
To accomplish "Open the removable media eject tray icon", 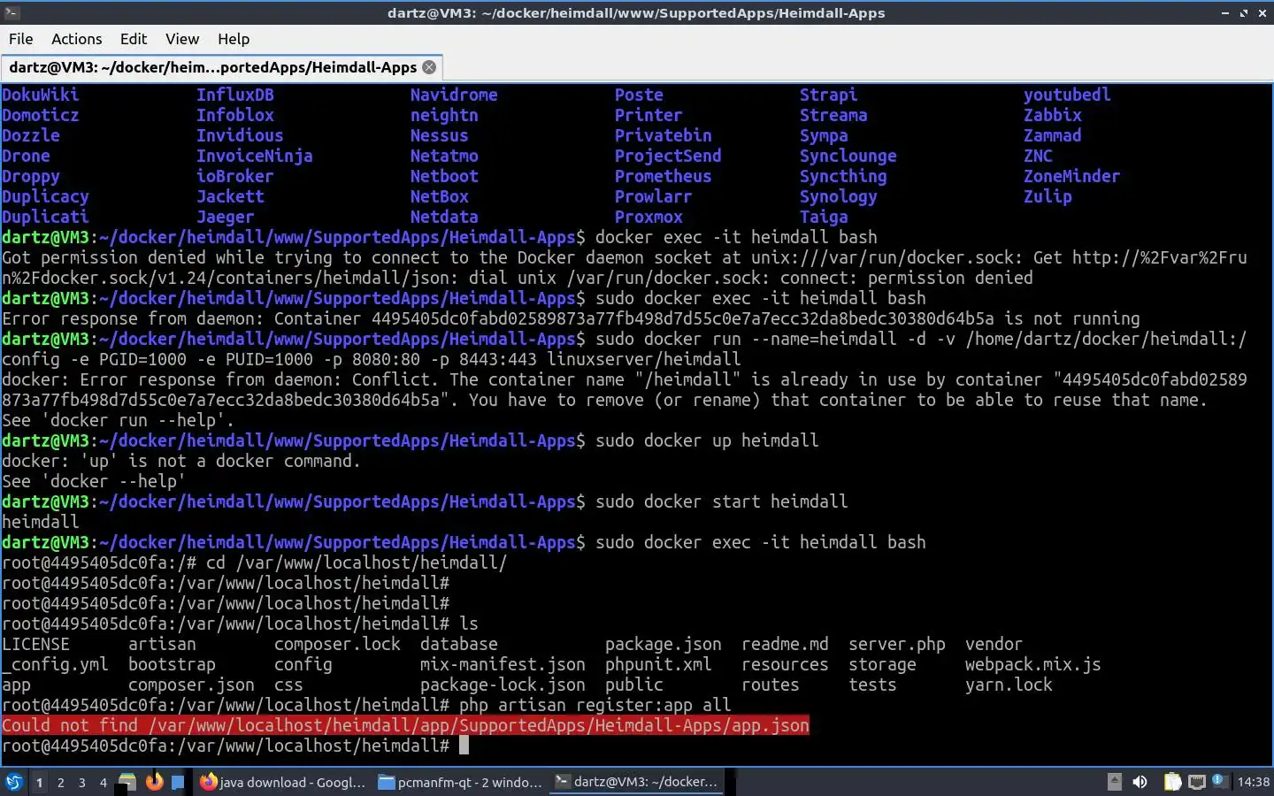I will click(x=1115, y=782).
